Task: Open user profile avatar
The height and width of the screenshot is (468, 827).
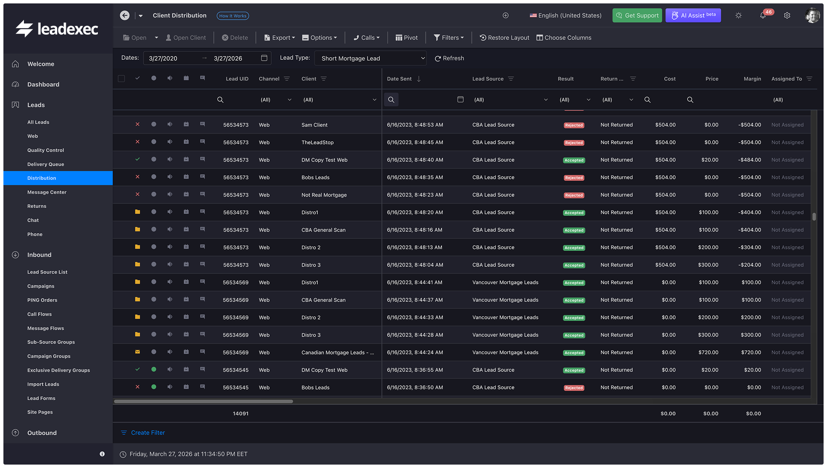Action: (812, 15)
